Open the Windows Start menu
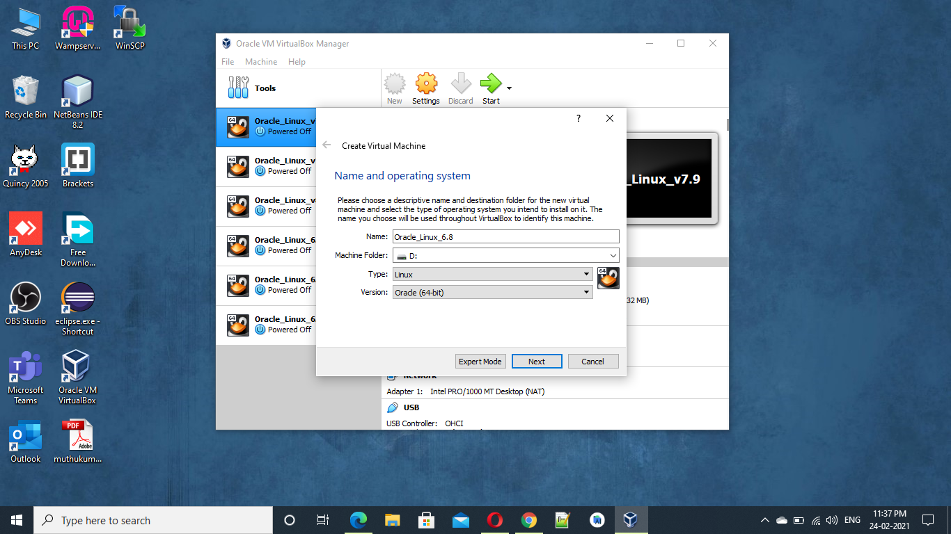The height and width of the screenshot is (534, 951). pyautogui.click(x=17, y=520)
